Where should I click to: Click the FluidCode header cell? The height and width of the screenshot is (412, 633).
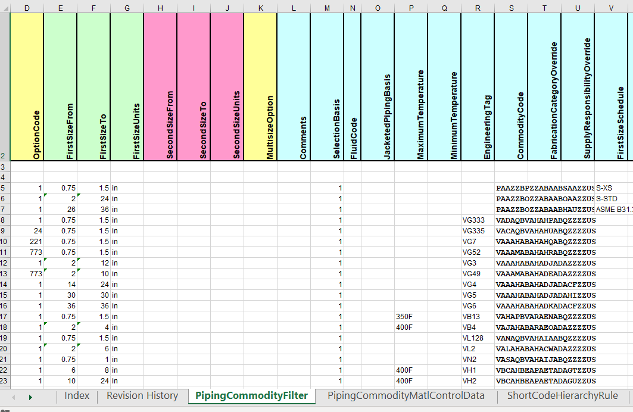(x=353, y=87)
